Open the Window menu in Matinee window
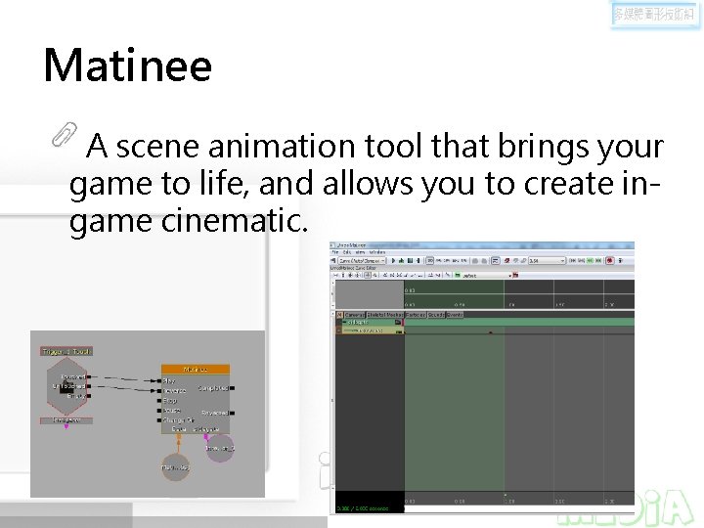Image resolution: width=704 pixels, height=528 pixels. click(x=377, y=252)
